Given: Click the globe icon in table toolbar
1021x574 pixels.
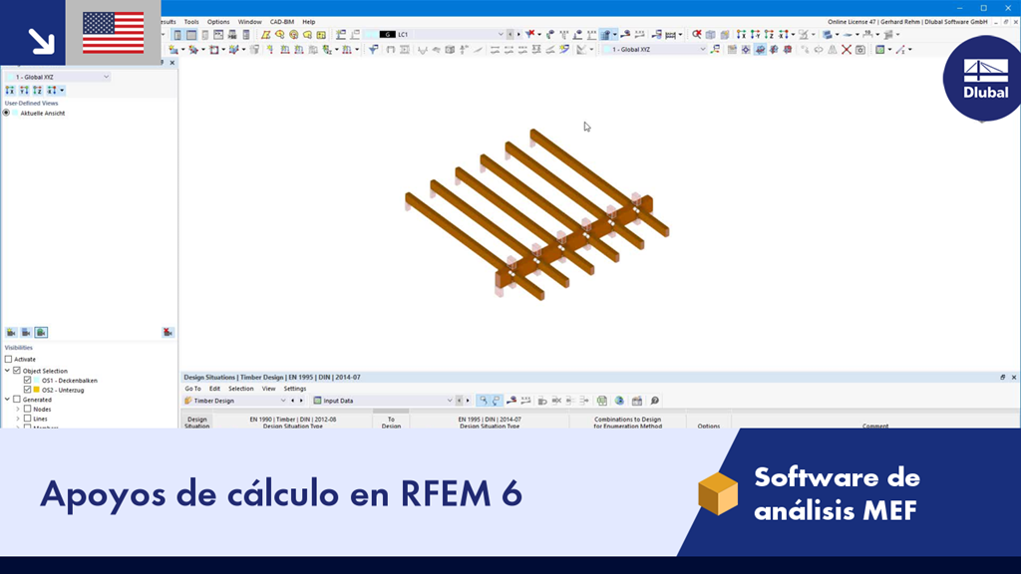Looking at the screenshot, I should pyautogui.click(x=619, y=401).
